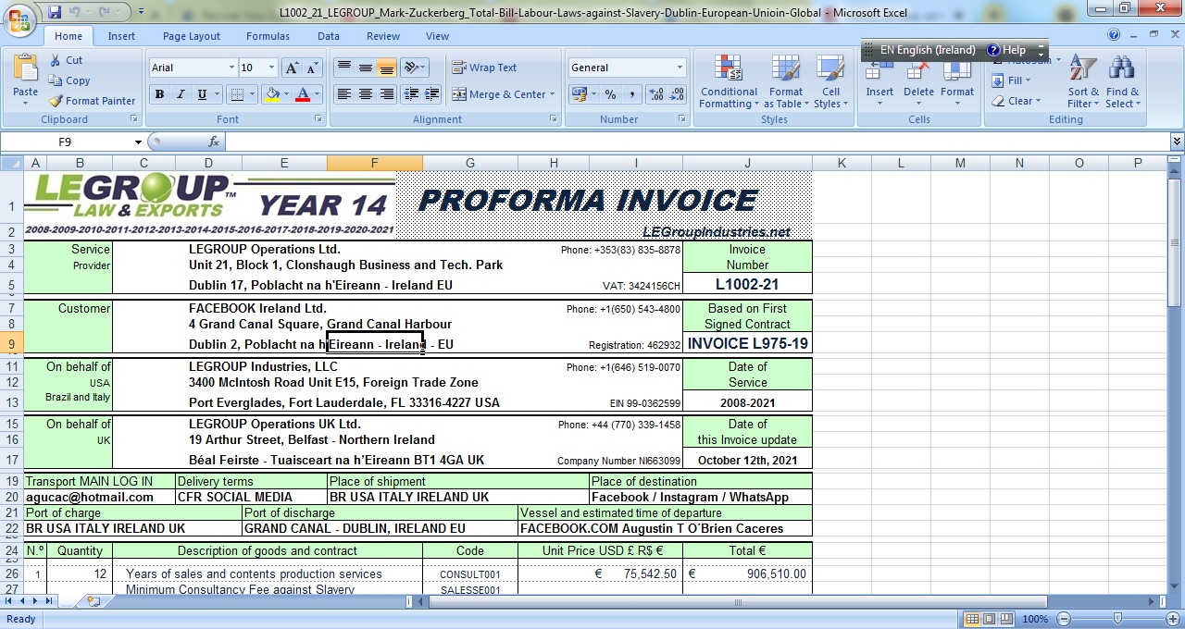Screen dimensions: 1185x629
Task: Open the Name Box dropdown
Action: coord(138,142)
